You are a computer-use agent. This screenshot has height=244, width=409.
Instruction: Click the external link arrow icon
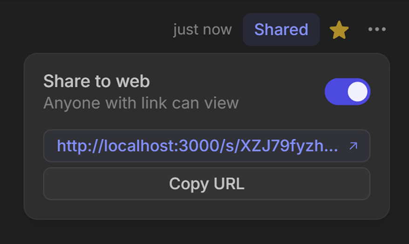pos(354,146)
